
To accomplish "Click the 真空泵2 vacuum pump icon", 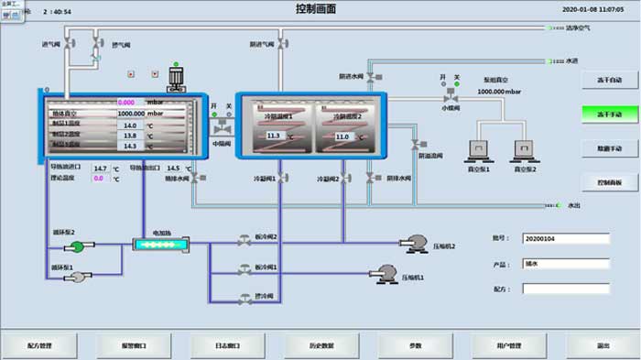I will pyautogui.click(x=524, y=151).
